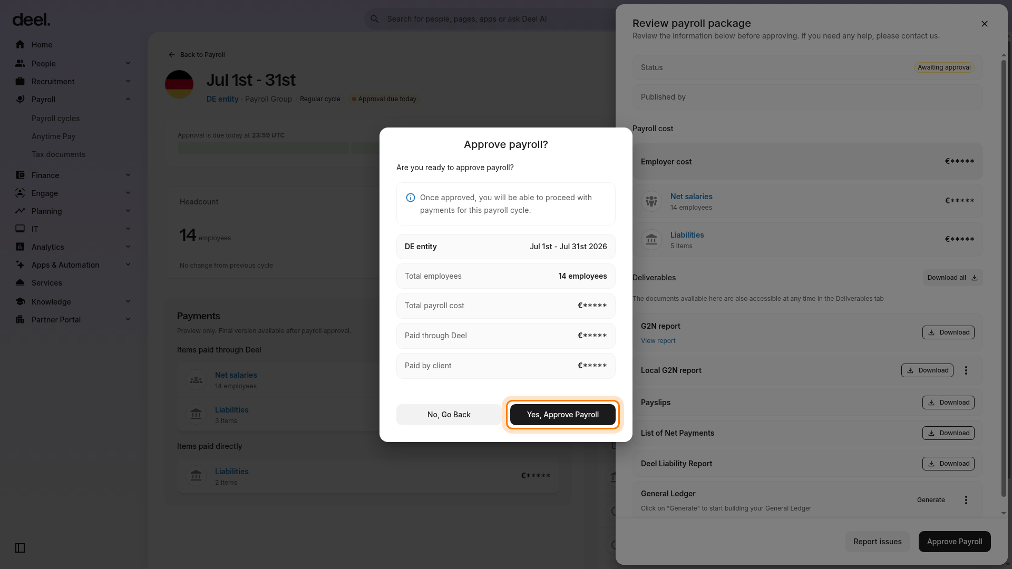Expand the Knowledge menu chevron
Image resolution: width=1012 pixels, height=569 pixels.
(x=128, y=302)
